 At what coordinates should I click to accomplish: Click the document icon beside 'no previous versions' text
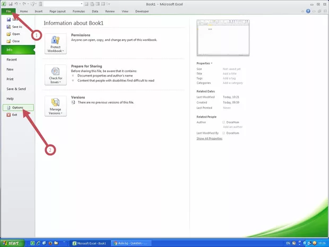(x=73, y=103)
